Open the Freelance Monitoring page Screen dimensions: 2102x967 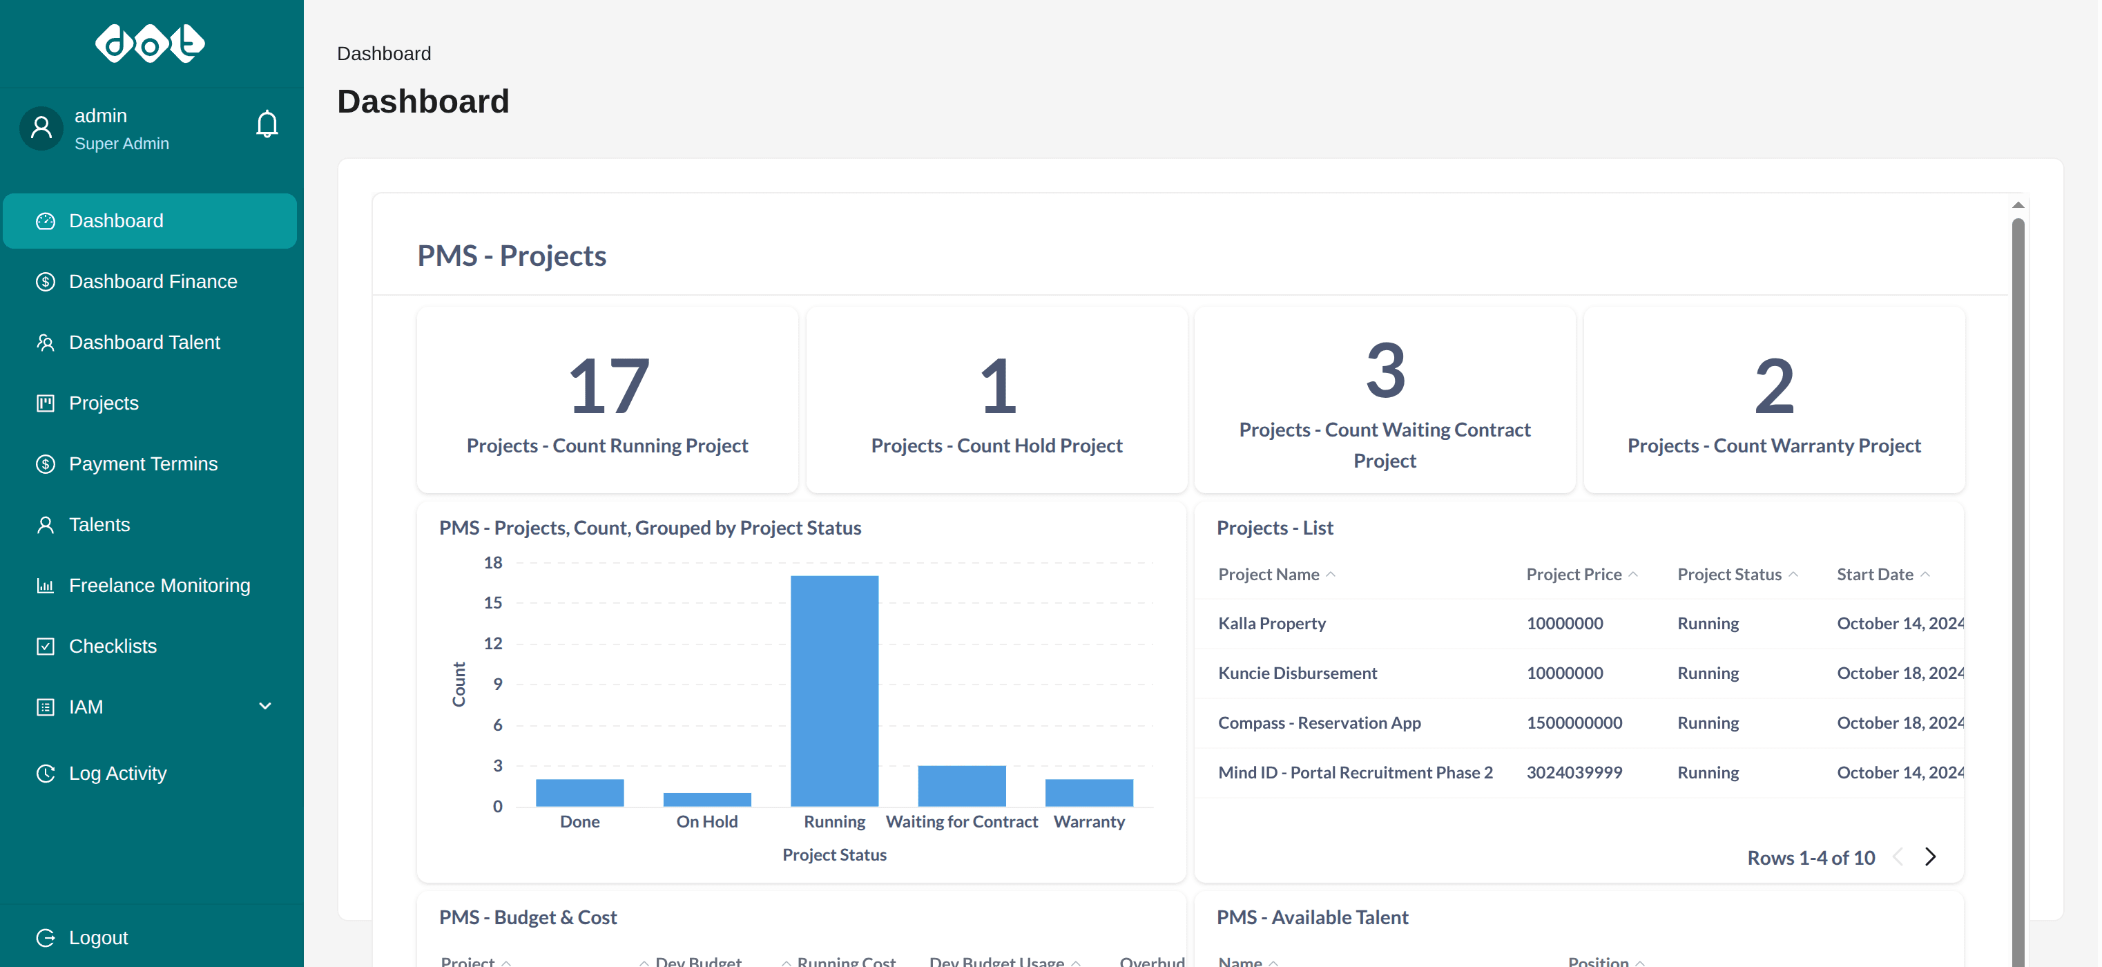(150, 586)
